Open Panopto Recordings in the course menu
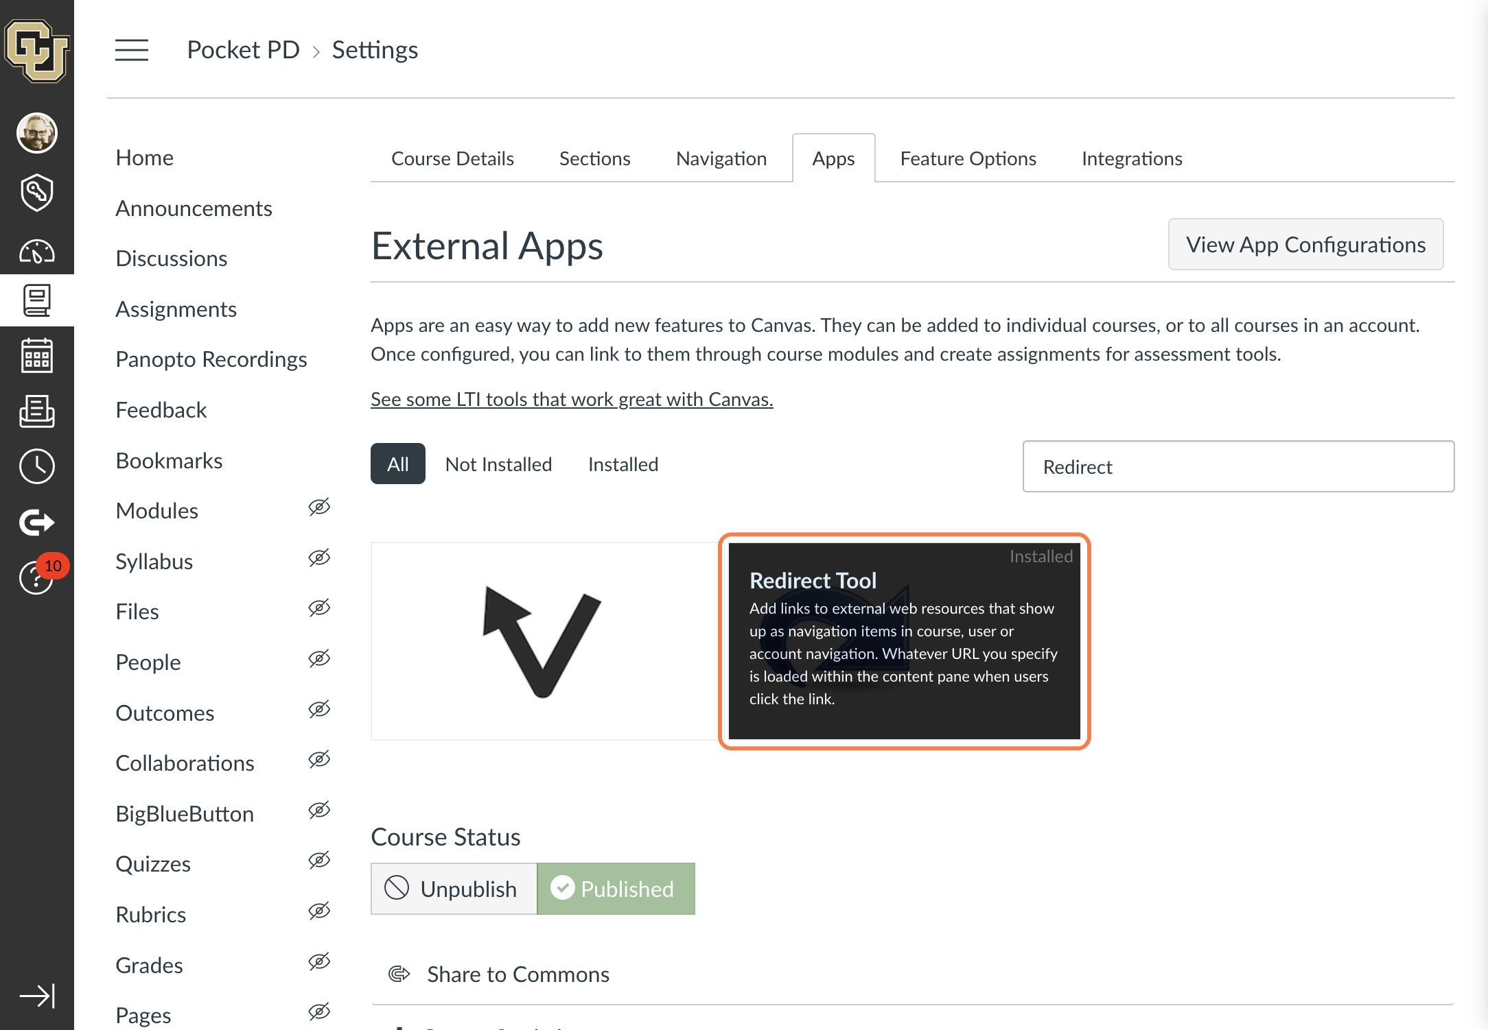1488x1030 pixels. [211, 359]
